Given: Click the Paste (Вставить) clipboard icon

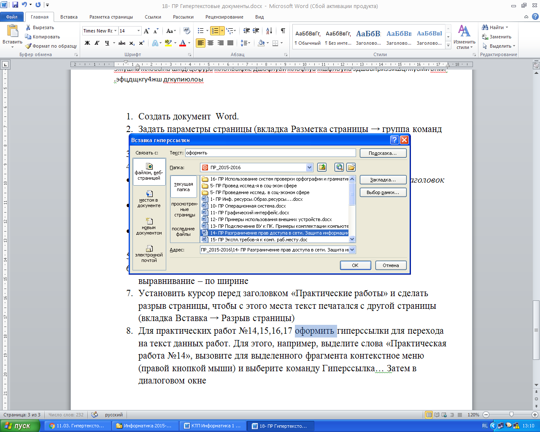Looking at the screenshot, I should [x=13, y=31].
